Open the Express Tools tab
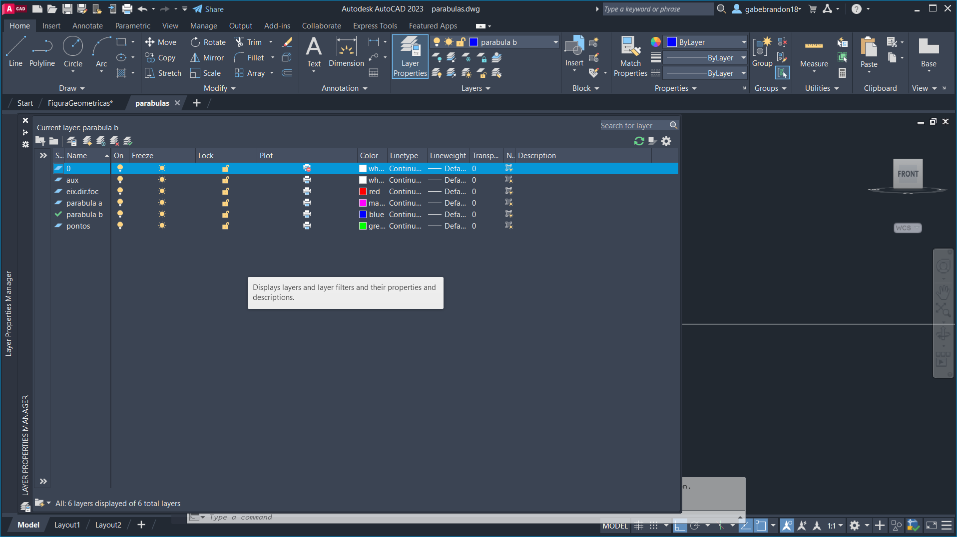Screen dimensions: 957x537 375,26
